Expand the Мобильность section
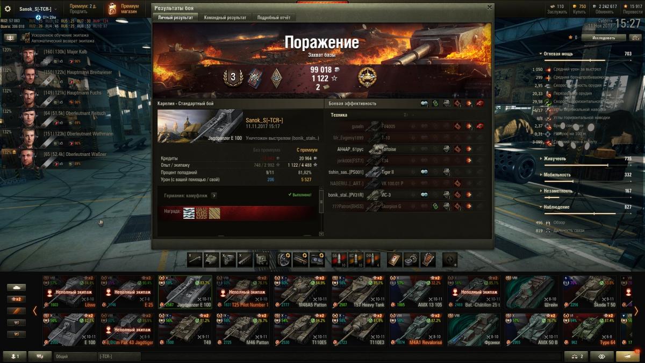Viewport: 645px width, 363px height. pyautogui.click(x=540, y=175)
